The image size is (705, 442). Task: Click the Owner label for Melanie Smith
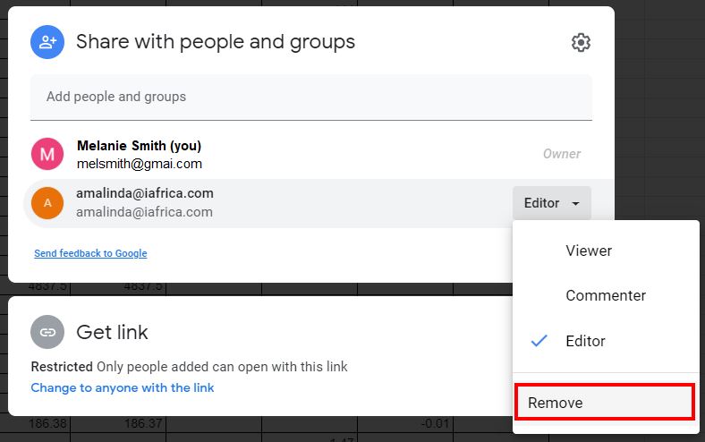(x=562, y=154)
